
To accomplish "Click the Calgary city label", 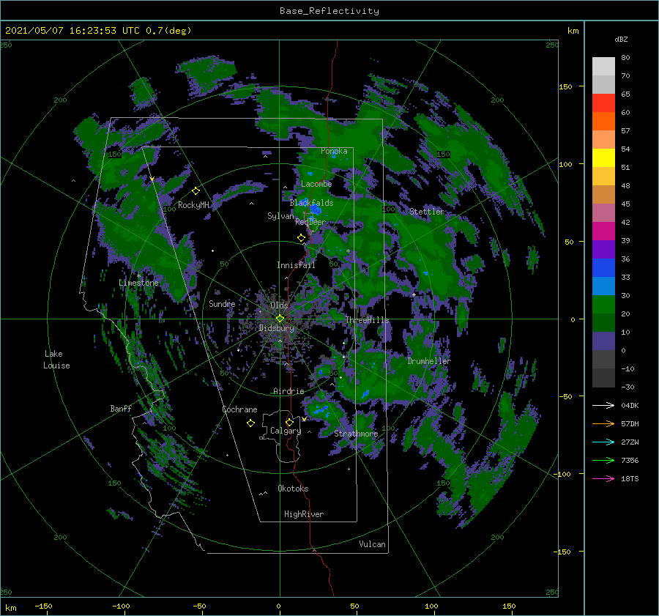I will [x=286, y=431].
